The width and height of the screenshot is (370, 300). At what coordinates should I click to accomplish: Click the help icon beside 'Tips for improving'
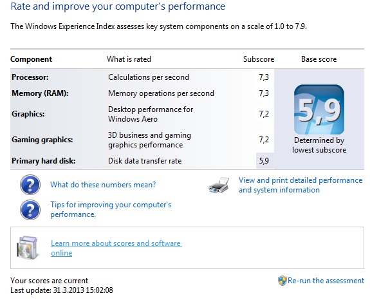click(30, 210)
